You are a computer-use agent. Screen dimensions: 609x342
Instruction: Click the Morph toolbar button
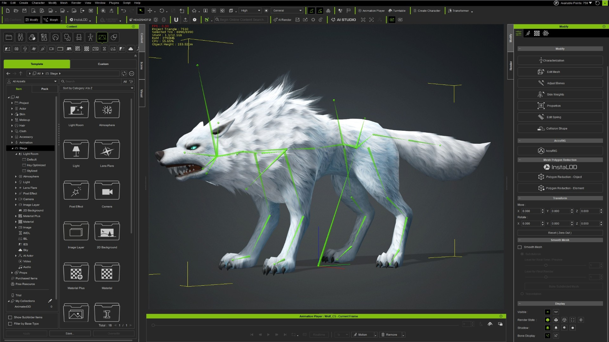coord(51,20)
